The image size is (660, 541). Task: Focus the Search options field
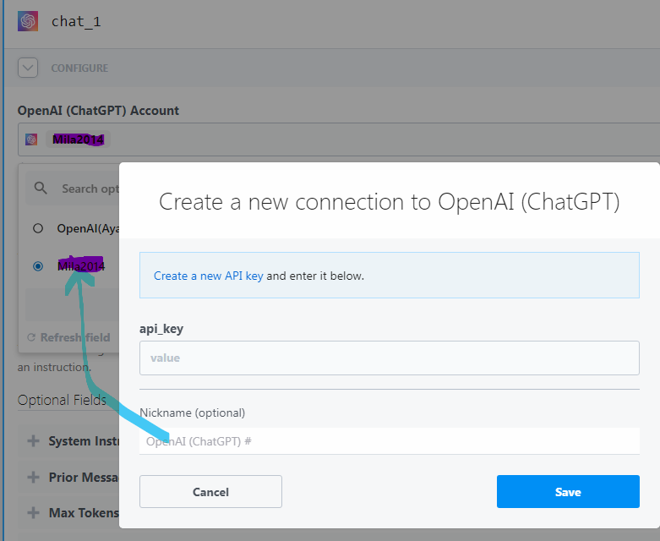pos(73,189)
